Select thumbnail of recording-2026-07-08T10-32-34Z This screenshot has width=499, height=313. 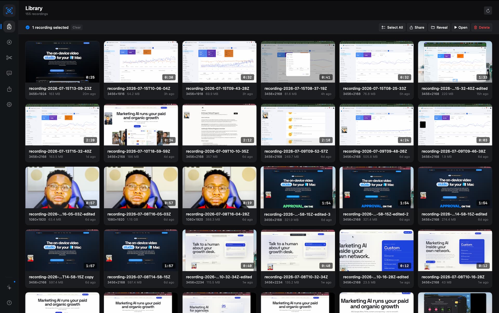(298, 250)
